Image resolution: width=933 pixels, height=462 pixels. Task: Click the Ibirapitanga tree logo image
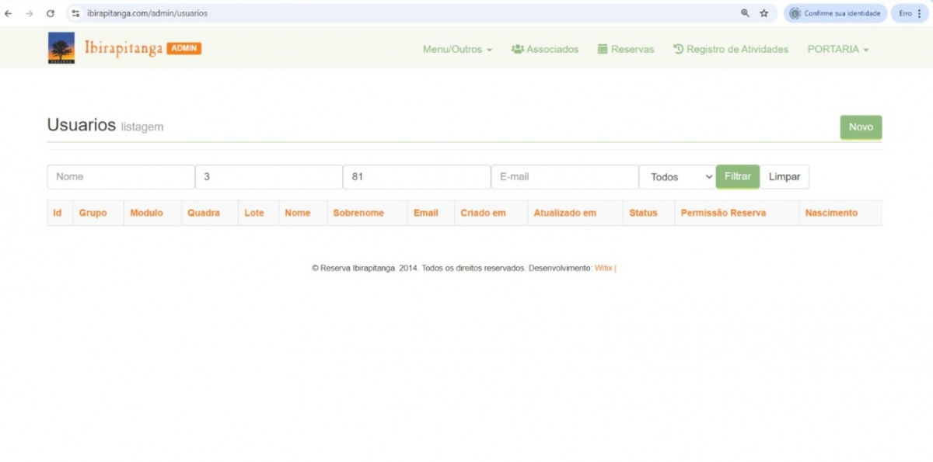61,48
